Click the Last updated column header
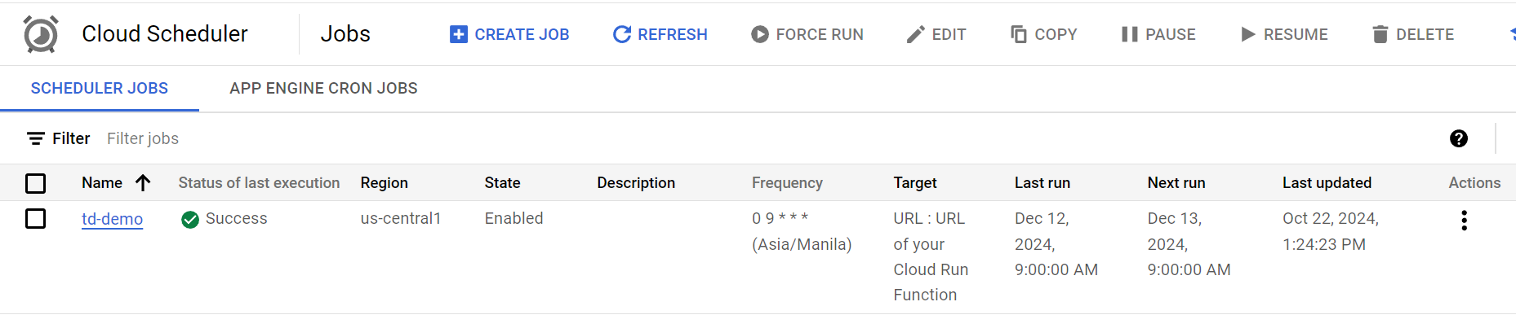The height and width of the screenshot is (315, 1516). pyautogui.click(x=1327, y=183)
